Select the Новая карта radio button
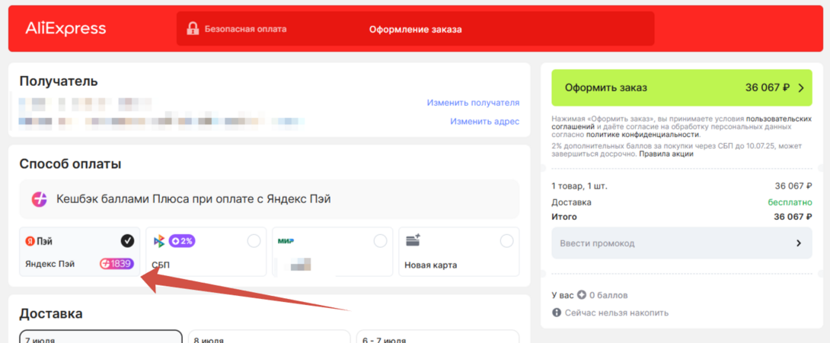830x343 pixels. tap(506, 241)
